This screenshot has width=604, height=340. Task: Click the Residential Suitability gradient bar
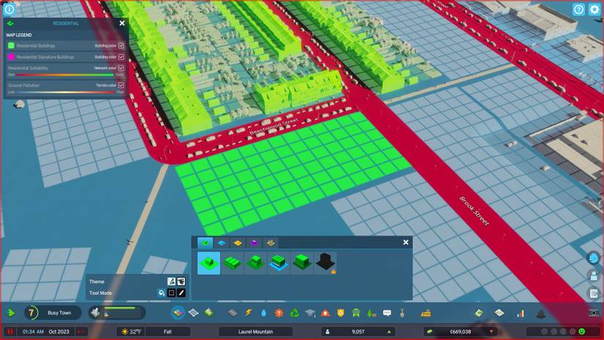coord(65,75)
